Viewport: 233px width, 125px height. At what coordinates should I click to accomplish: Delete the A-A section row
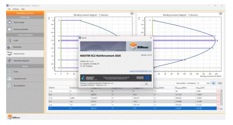click(x=218, y=91)
